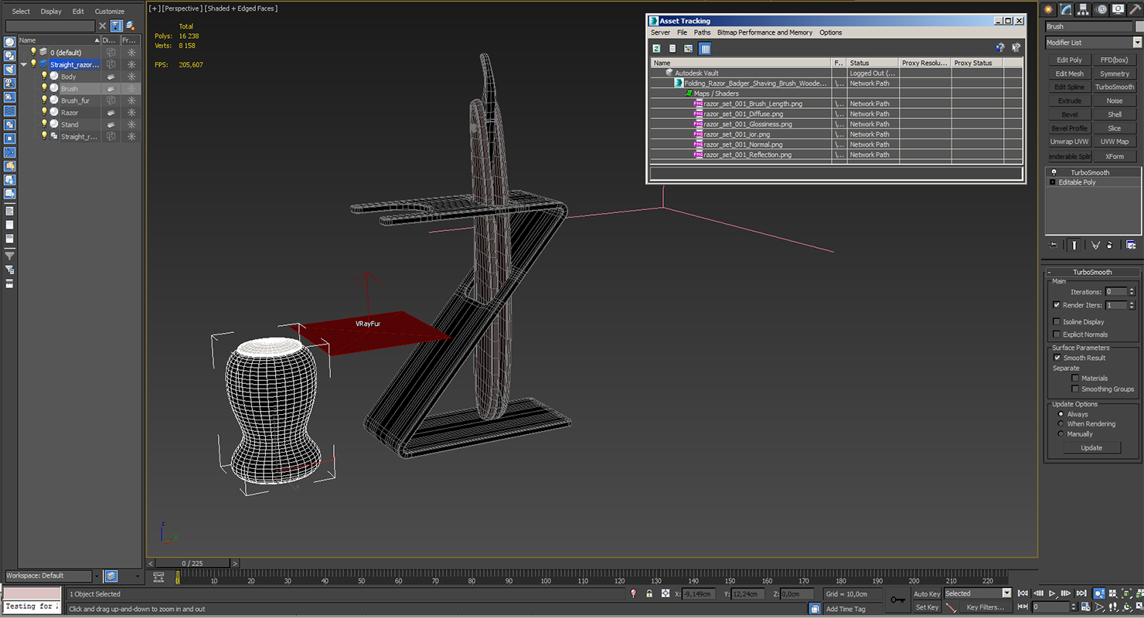Toggle Stand object visibility light bulb

pyautogui.click(x=44, y=124)
